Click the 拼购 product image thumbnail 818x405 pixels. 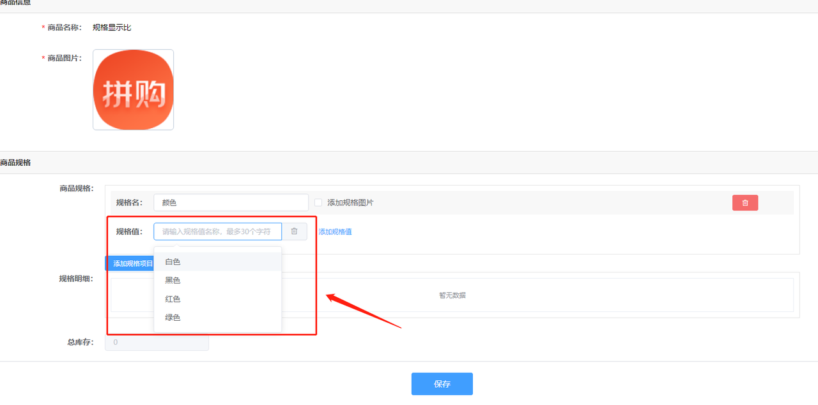point(133,90)
